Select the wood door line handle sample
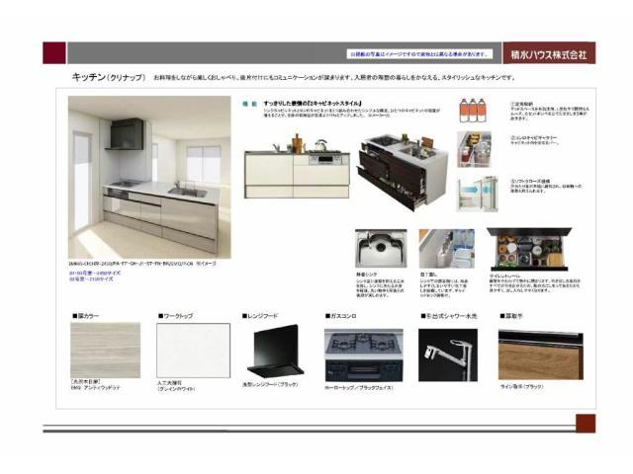 [x=534, y=355]
